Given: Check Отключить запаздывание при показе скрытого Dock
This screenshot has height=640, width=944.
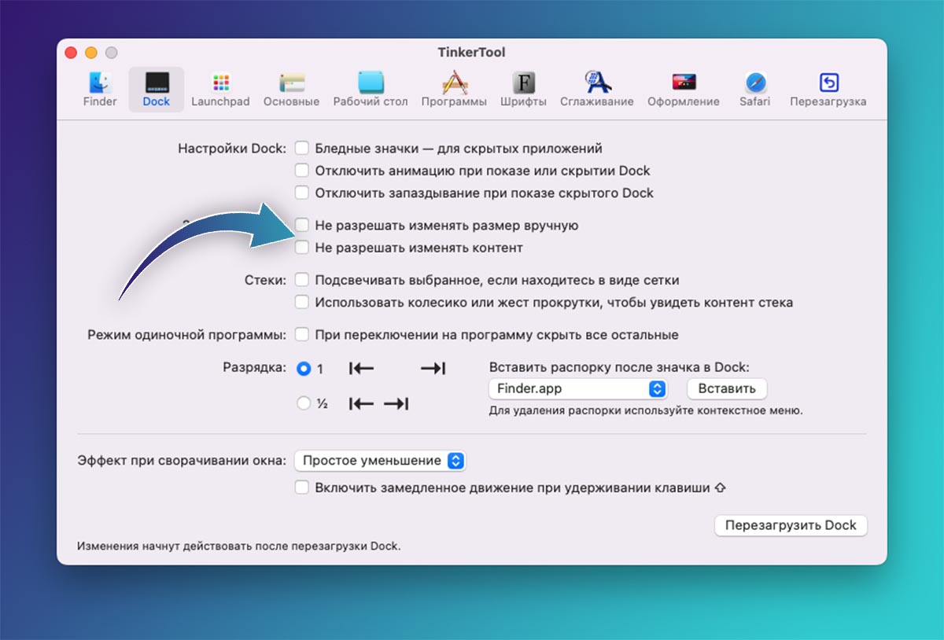Looking at the screenshot, I should click(302, 193).
